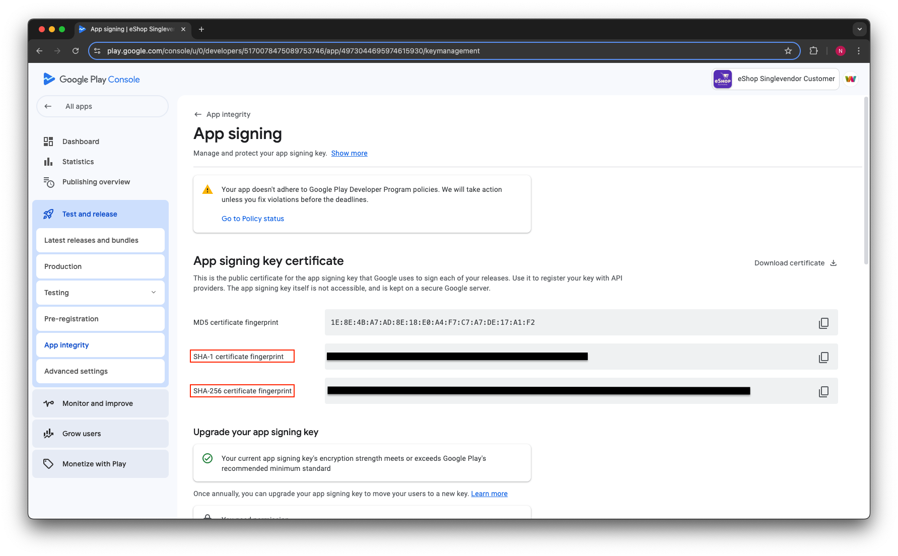Click the Download certificate icon
The width and height of the screenshot is (898, 556).
point(833,263)
